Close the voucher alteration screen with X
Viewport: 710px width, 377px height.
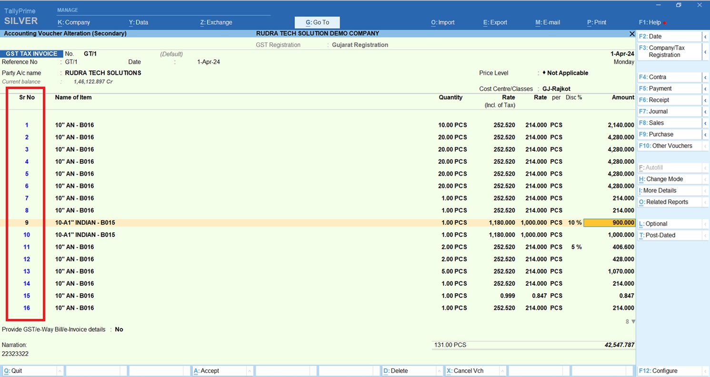tap(632, 34)
